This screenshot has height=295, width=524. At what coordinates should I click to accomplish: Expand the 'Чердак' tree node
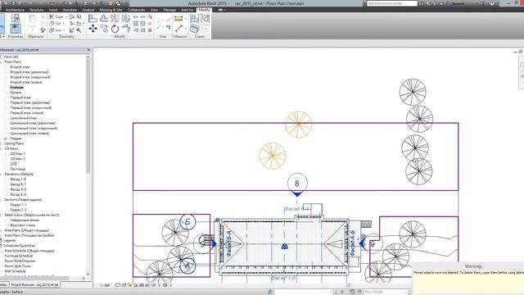tap(5, 138)
